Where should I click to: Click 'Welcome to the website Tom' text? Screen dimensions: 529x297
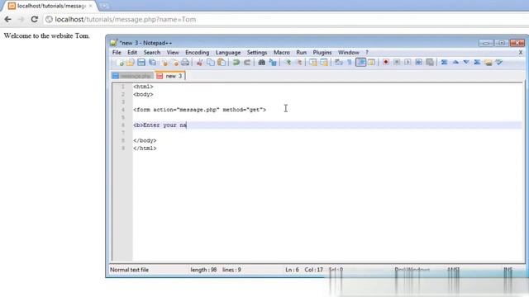tap(47, 35)
